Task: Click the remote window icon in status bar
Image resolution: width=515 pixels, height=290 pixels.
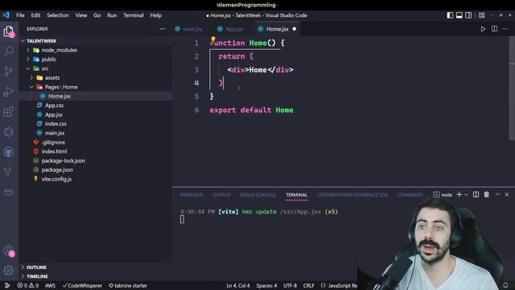Action: coord(7,285)
